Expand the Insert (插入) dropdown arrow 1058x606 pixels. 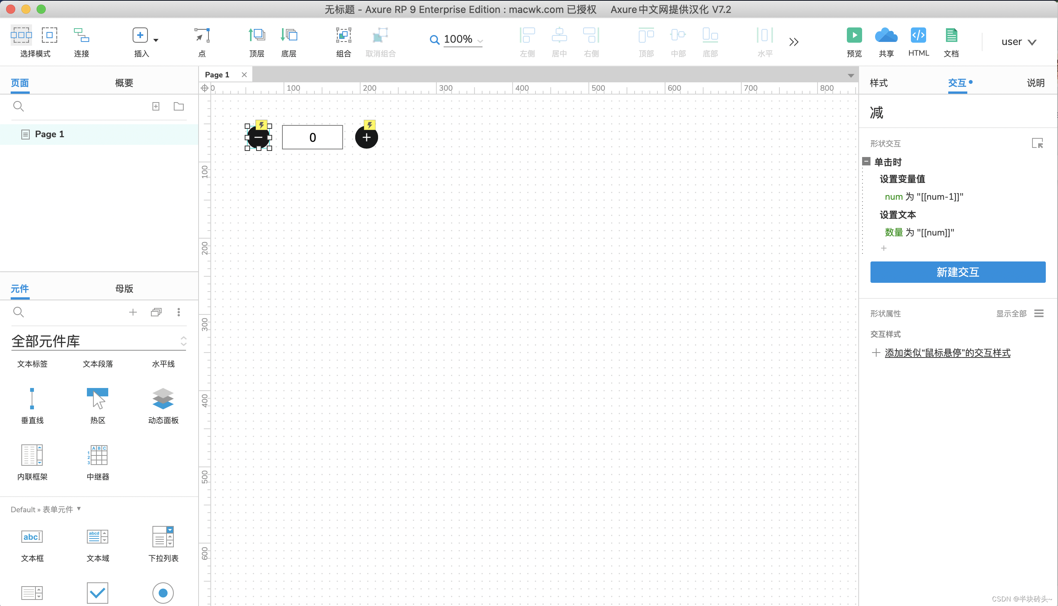[156, 40]
